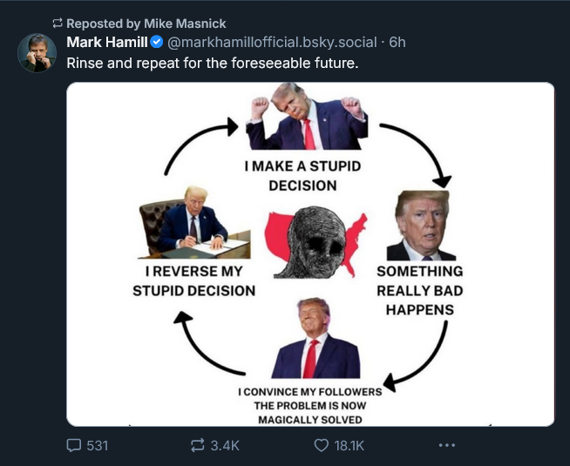570x466 pixels.
Task: Open the three-dot more options menu
Action: point(447,445)
